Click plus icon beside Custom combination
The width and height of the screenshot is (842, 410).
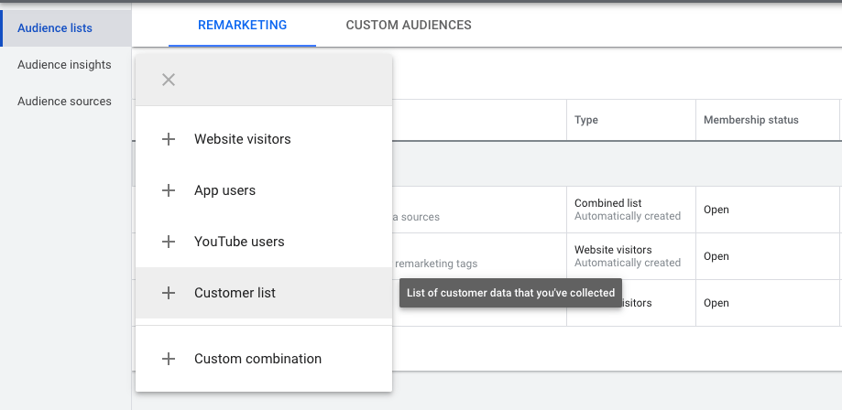[x=169, y=359]
